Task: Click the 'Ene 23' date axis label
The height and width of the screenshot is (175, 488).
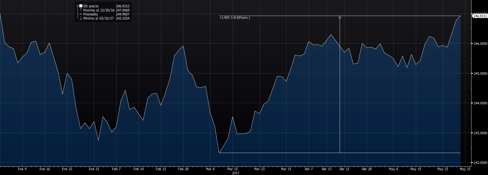Action: (x=67, y=169)
